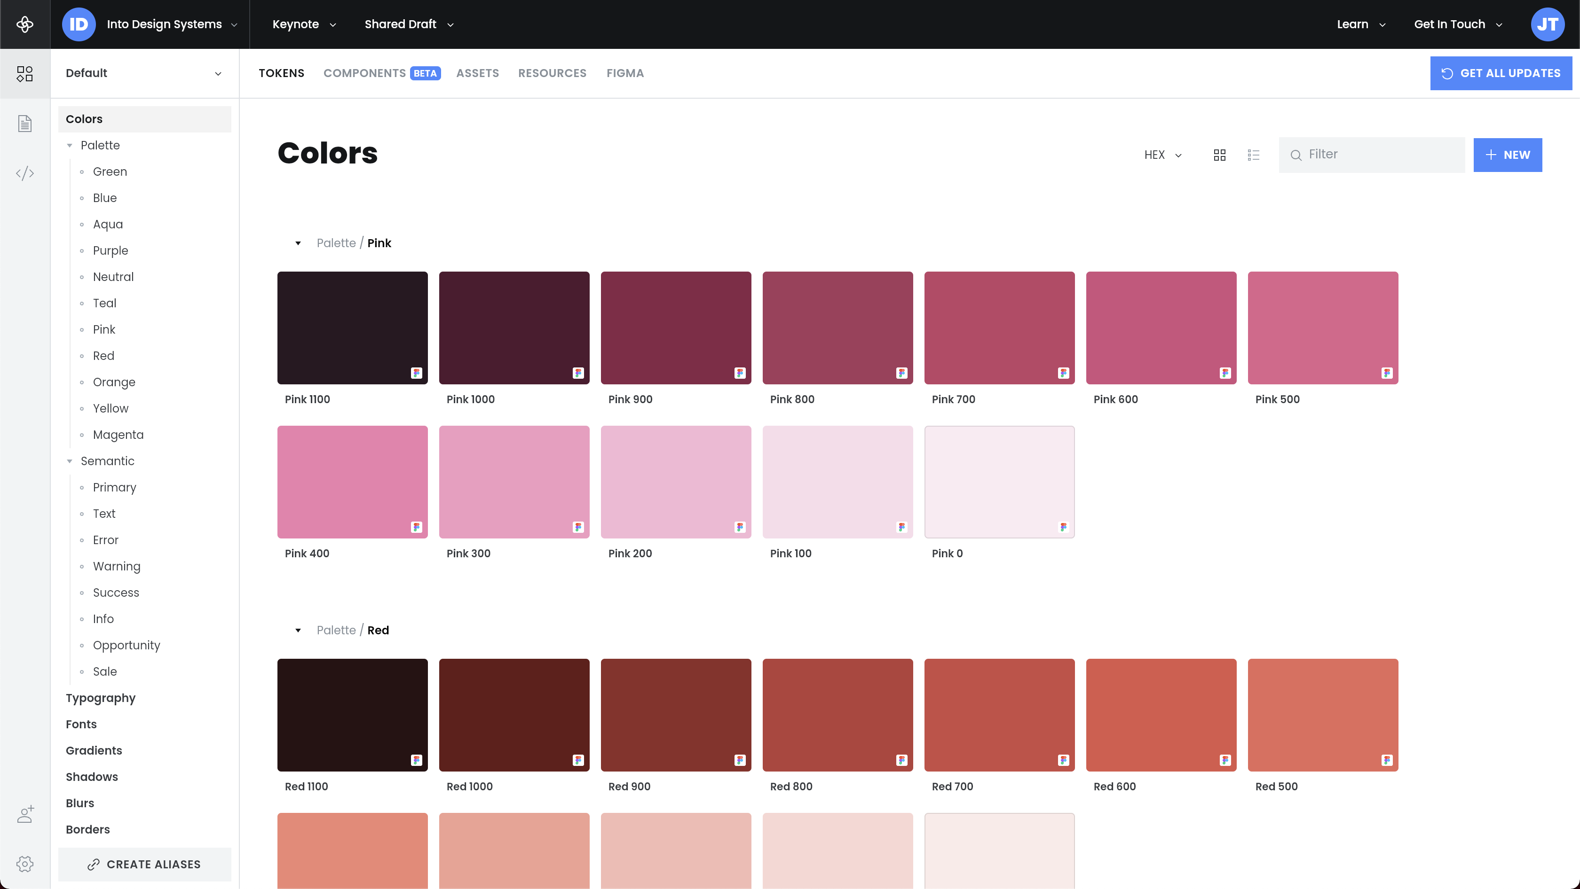
Task: Open the code export sidebar icon
Action: (24, 173)
